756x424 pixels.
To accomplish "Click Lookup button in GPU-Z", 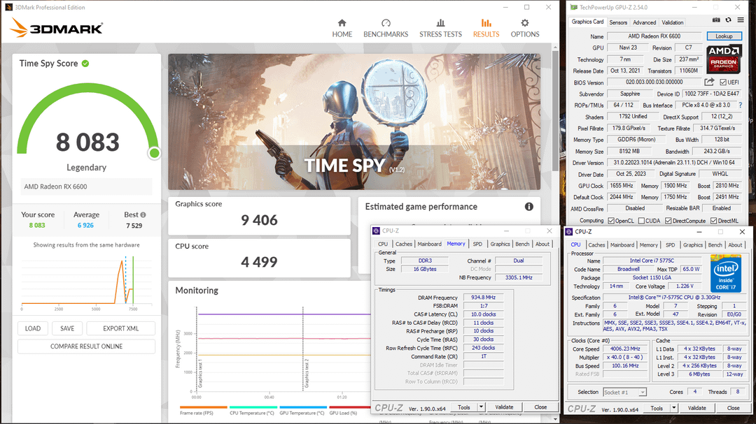I will (724, 36).
